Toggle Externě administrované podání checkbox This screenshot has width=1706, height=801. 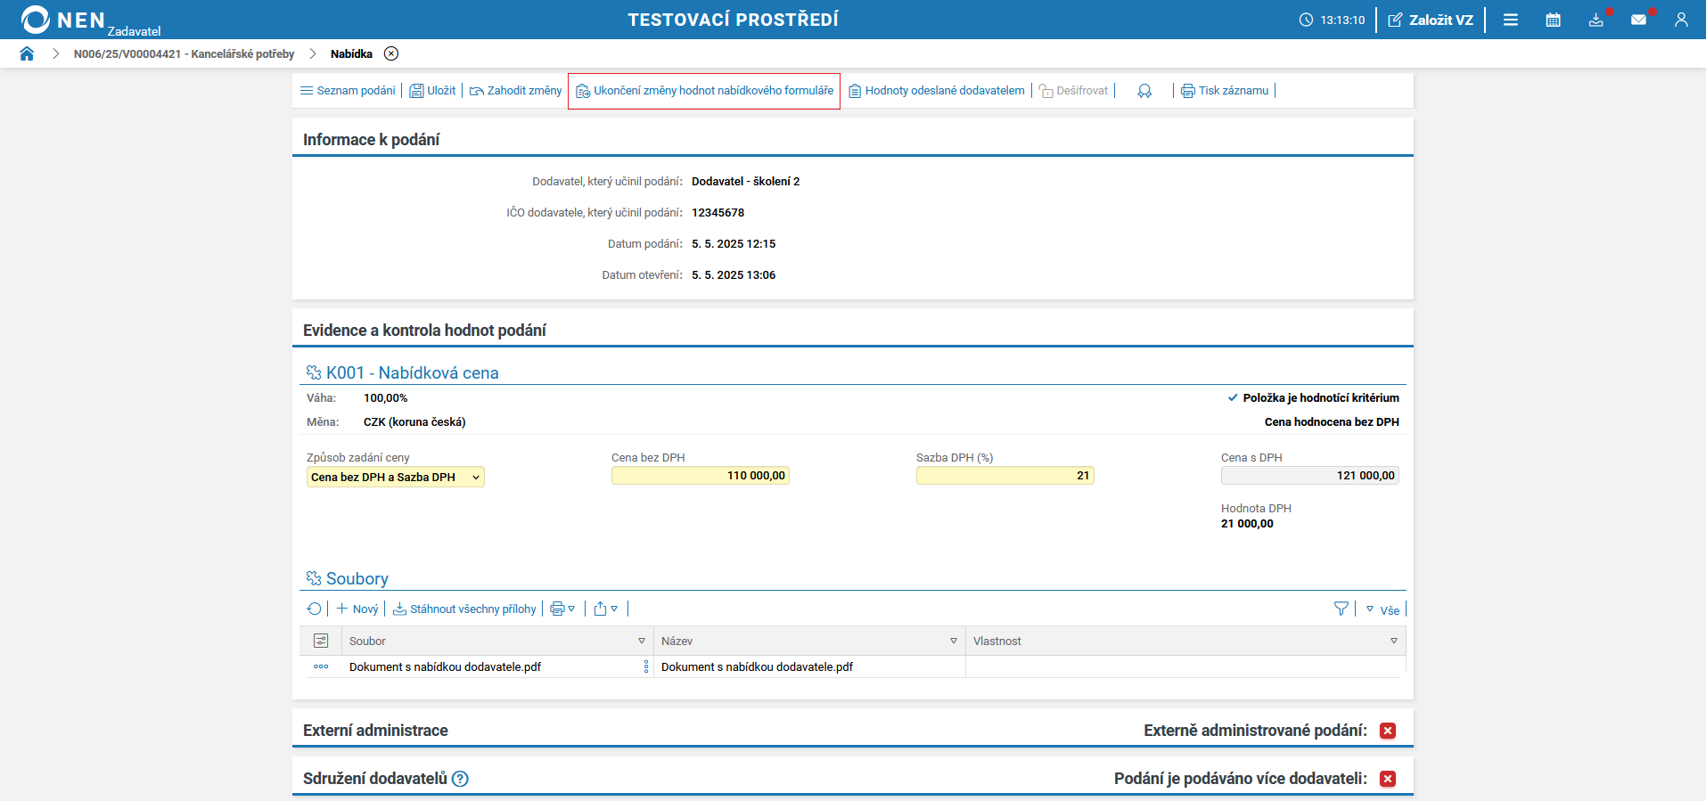pos(1388,731)
